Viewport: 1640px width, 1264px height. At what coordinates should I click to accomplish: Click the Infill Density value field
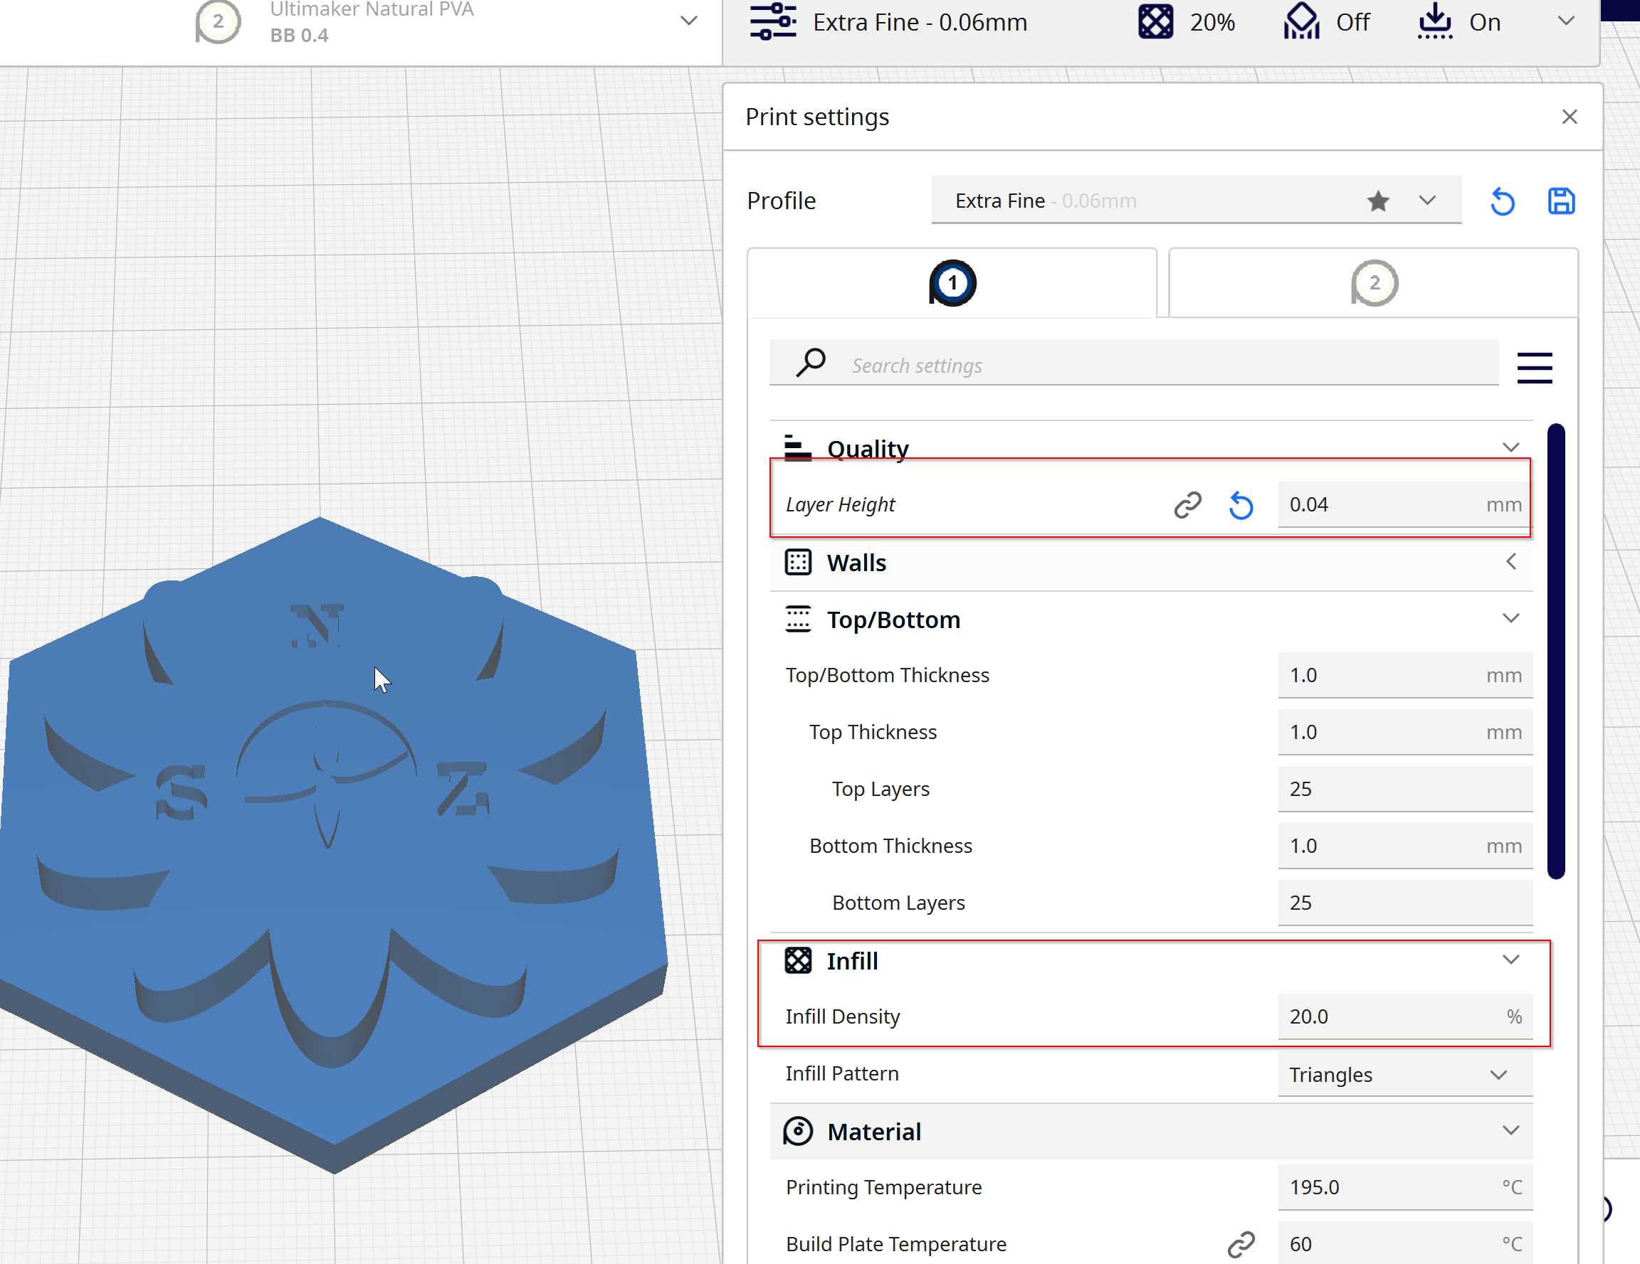[1387, 1016]
